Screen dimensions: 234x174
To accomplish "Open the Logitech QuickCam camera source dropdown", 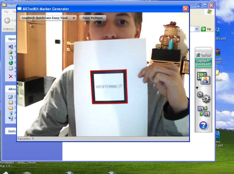I will (48, 18).
